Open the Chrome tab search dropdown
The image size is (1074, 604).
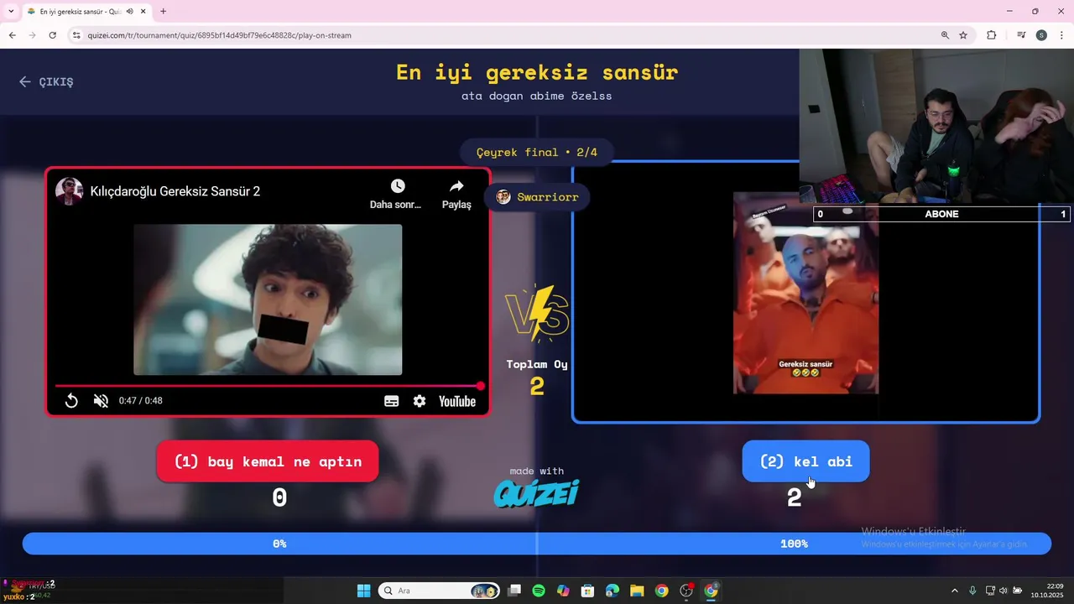point(11,11)
